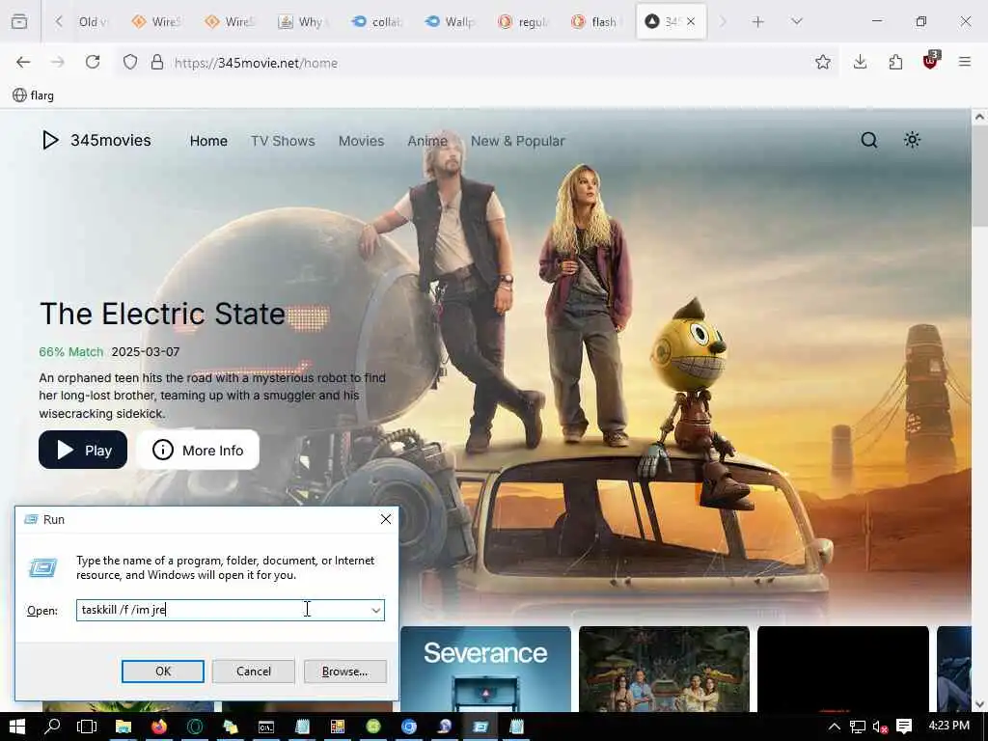The width and height of the screenshot is (988, 741).
Task: Open Anime section
Action: (427, 141)
